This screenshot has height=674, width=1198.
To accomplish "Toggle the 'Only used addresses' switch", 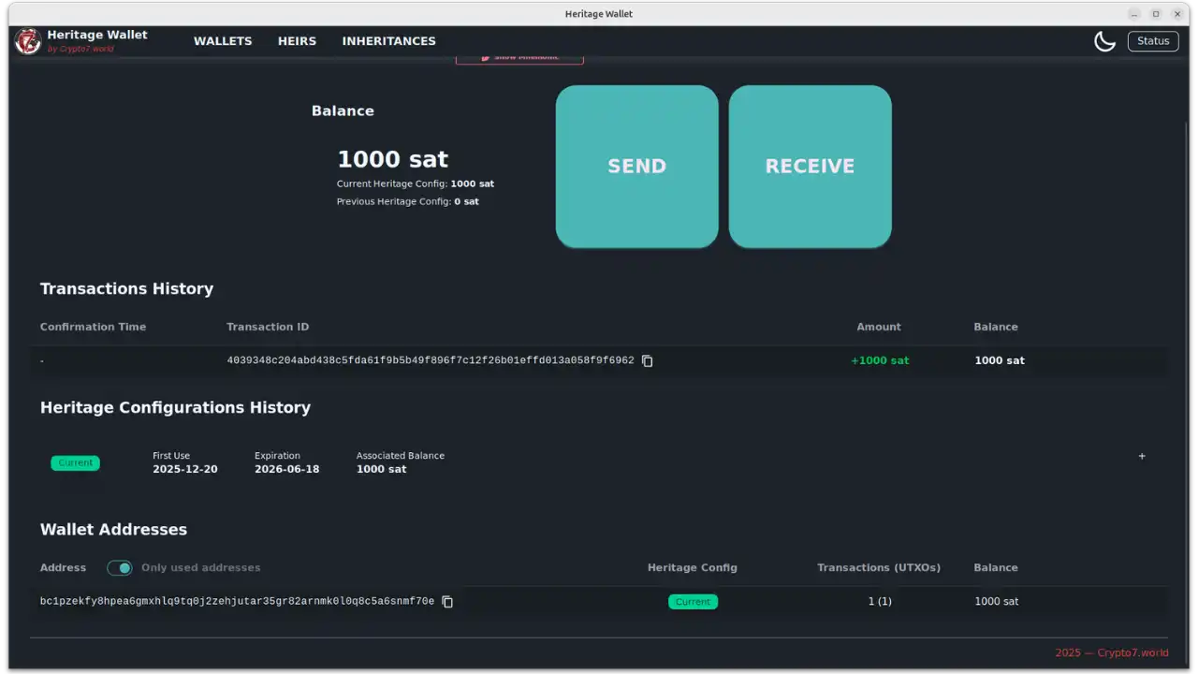I will coord(120,568).
